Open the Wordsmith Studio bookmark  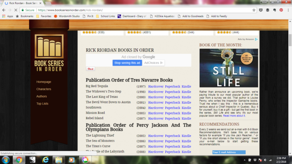[x=67, y=16]
